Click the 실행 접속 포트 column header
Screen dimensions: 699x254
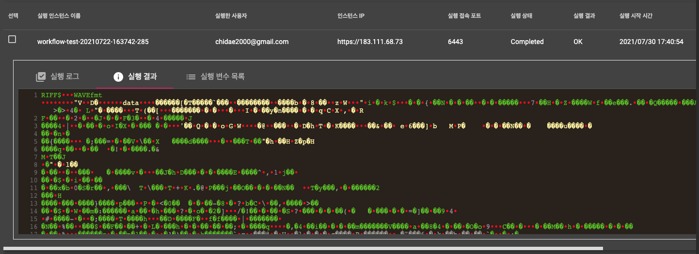click(464, 15)
